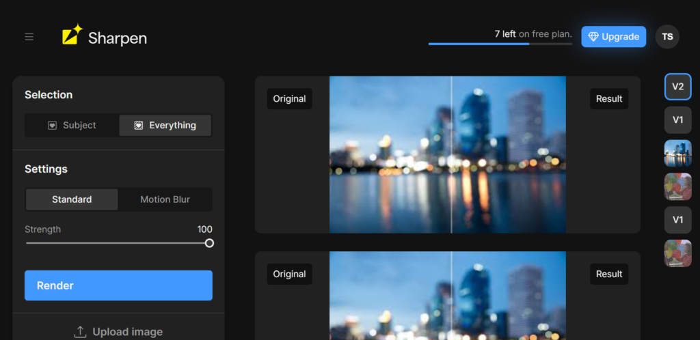Click the Result label on first image
700x340 pixels.
pyautogui.click(x=609, y=99)
